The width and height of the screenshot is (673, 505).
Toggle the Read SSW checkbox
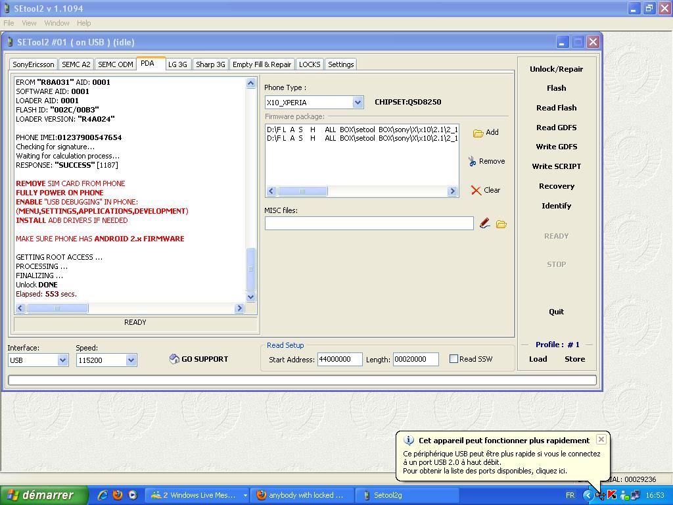[x=453, y=358]
